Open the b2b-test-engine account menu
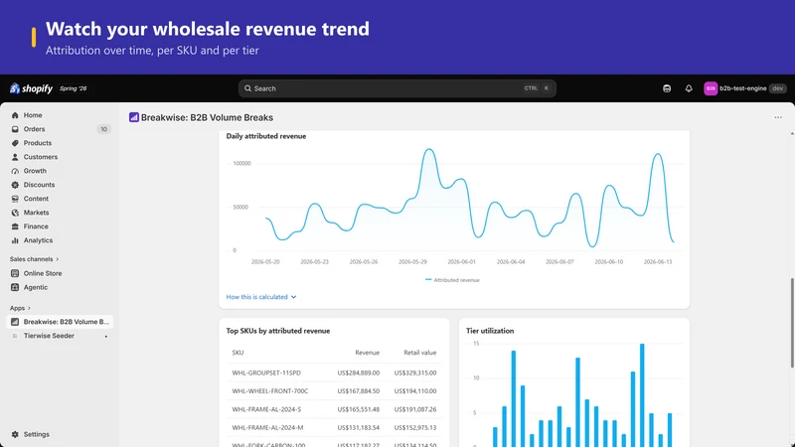This screenshot has width=795, height=447. tap(744, 88)
